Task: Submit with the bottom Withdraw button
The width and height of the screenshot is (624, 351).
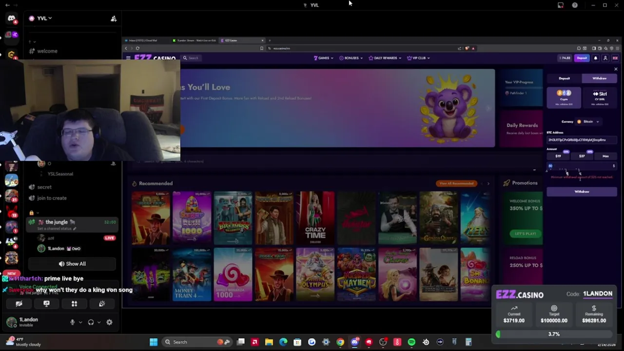Action: click(582, 192)
